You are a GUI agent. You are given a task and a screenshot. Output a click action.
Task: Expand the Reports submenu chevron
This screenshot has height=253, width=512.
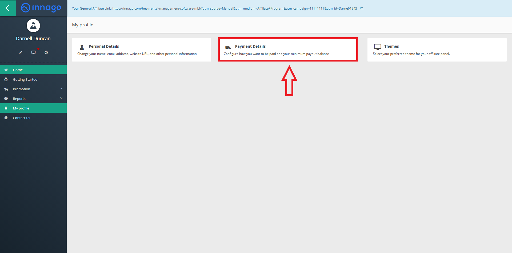pos(61,98)
